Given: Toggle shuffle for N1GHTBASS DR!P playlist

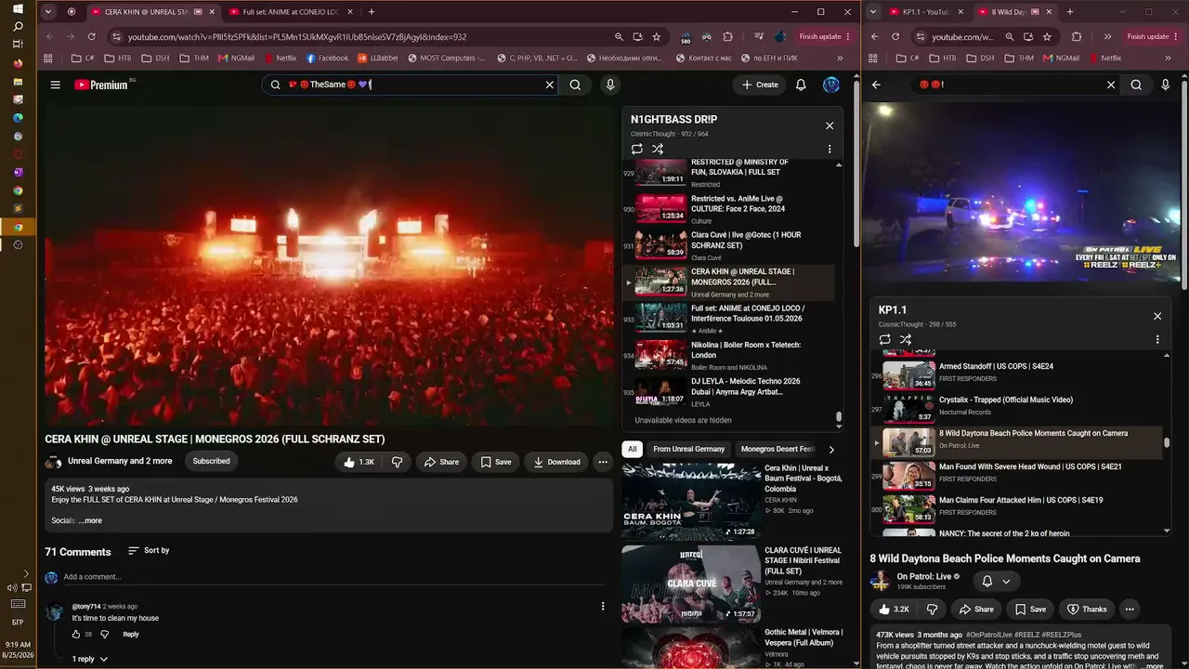Looking at the screenshot, I should point(658,149).
